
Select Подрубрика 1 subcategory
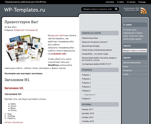(x=90, y=95)
